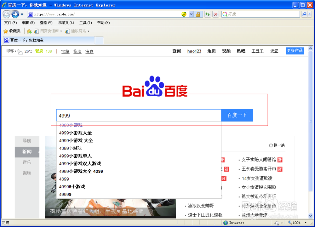Open the 编辑(E) menu
The height and width of the screenshot is (227, 315).
pos(28,23)
